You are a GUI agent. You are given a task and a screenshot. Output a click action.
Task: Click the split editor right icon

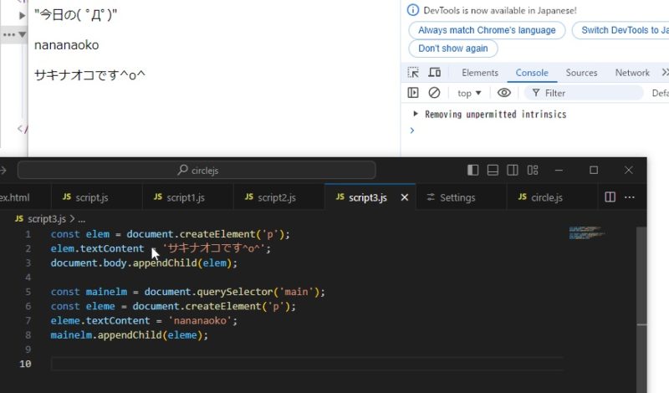tap(610, 197)
